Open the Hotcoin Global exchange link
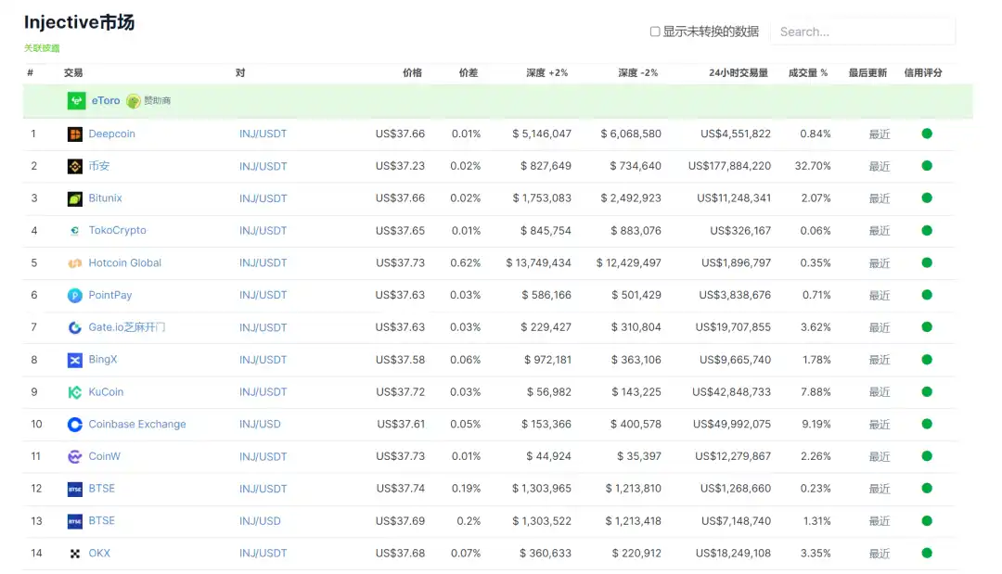The width and height of the screenshot is (1002, 574). tap(124, 263)
